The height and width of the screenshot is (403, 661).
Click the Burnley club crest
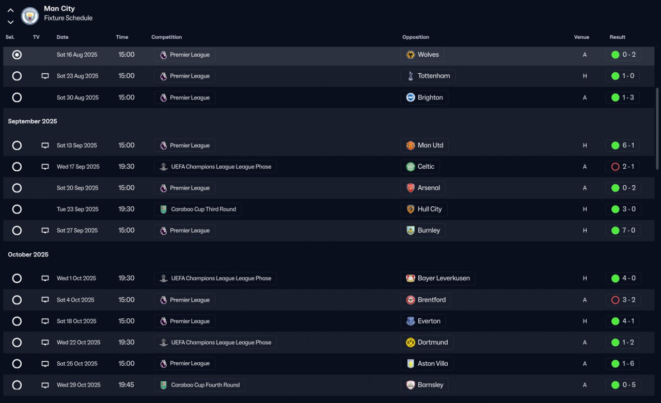point(411,231)
